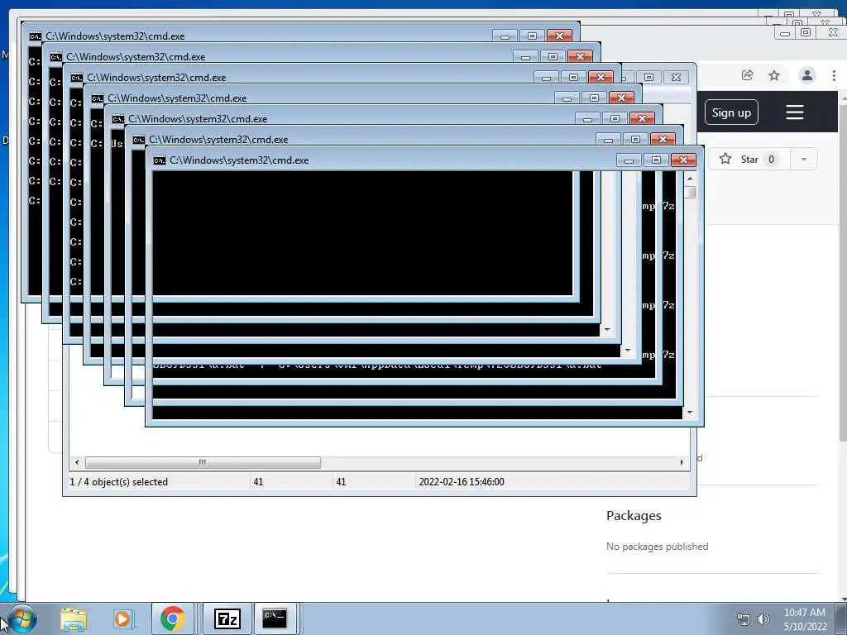Open the cmd.exe taskbar group

(x=275, y=618)
